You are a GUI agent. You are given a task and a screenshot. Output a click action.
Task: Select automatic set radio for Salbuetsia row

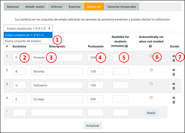point(151,84)
